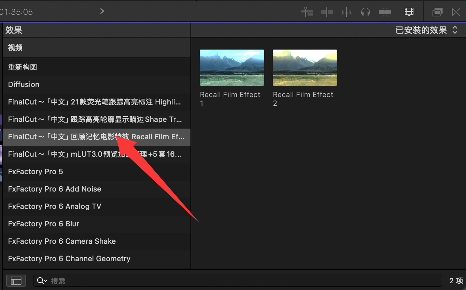This screenshot has height=290, width=466.
Task: Open the FxFactory Pro 6 Blur category
Action: [x=44, y=224]
